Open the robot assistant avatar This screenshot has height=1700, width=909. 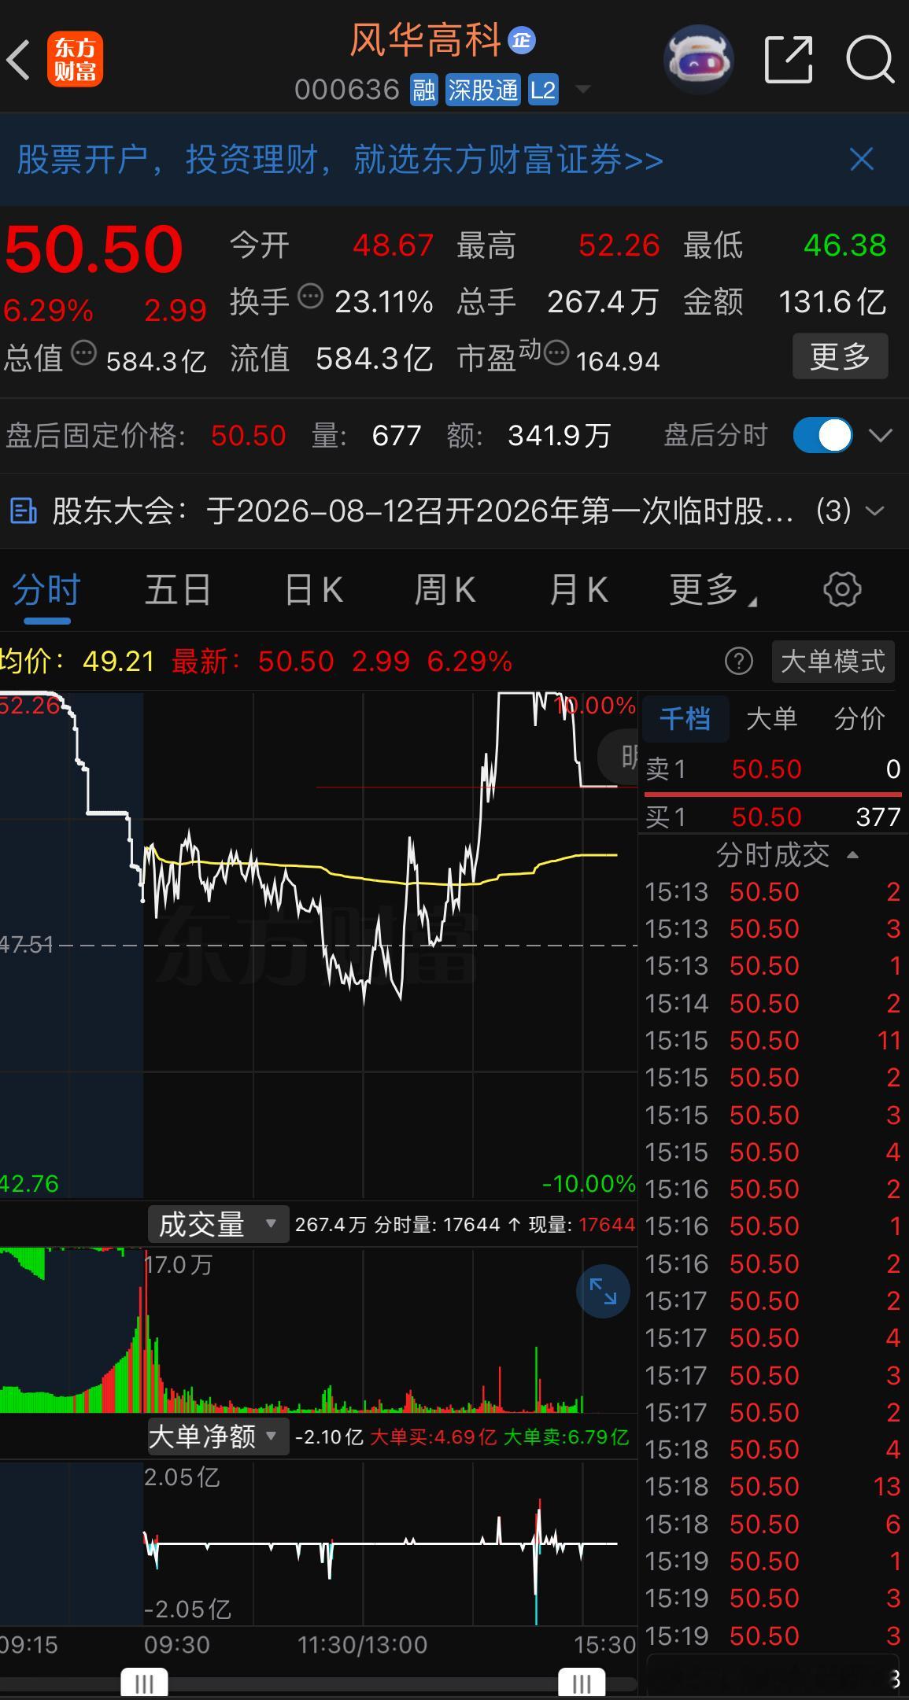[x=699, y=59]
